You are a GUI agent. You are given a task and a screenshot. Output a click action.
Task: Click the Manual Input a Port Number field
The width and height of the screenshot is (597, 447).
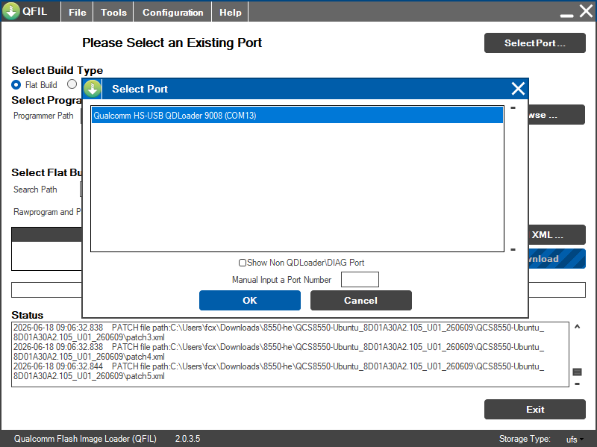360,280
